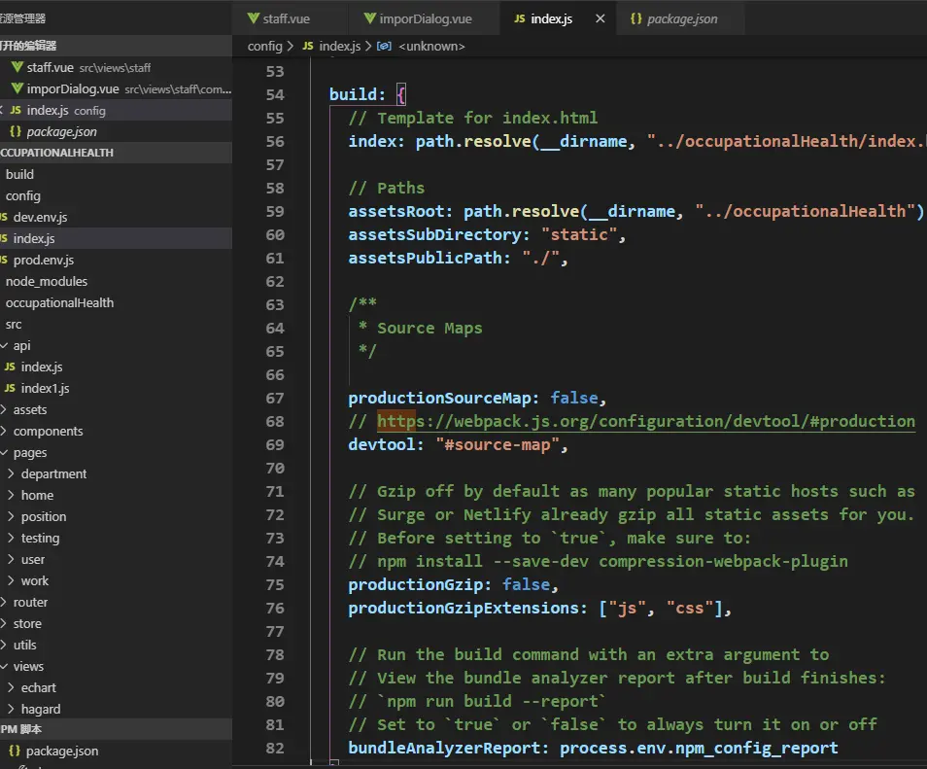Click the JS icon in the breadcrumb path
Viewport: 927px width, 769px height.
(x=308, y=46)
